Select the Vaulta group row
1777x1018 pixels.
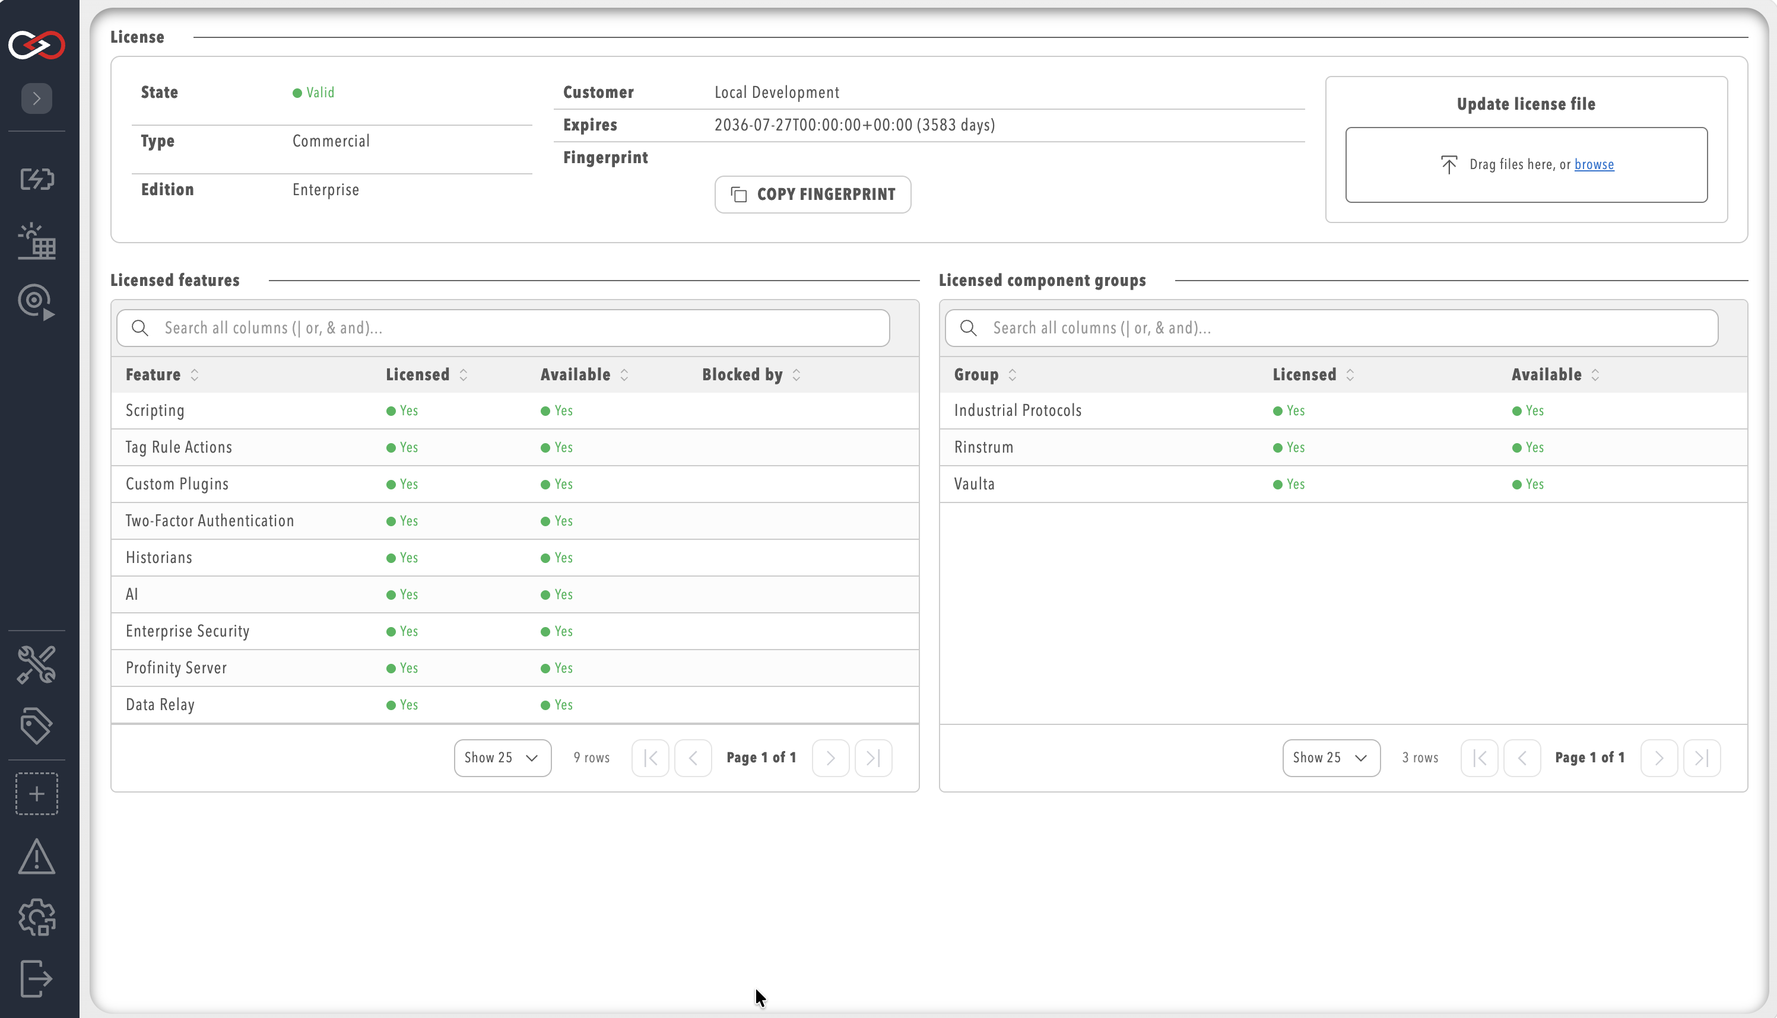tap(1343, 485)
